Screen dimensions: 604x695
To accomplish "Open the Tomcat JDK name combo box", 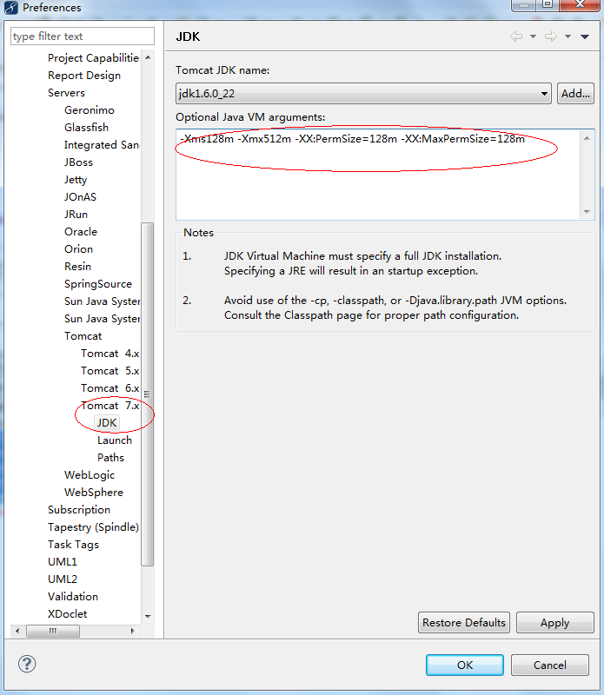I will [363, 94].
